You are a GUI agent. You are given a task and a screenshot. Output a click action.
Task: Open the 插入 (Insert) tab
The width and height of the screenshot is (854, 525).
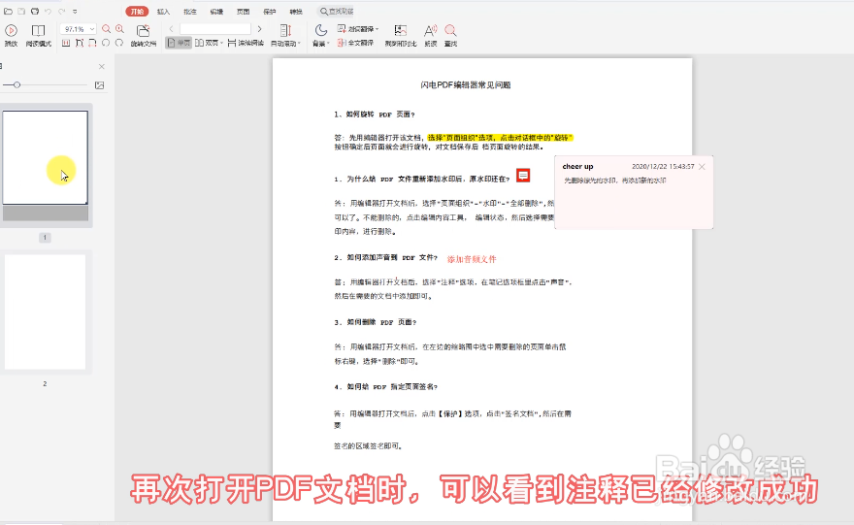pos(163,12)
